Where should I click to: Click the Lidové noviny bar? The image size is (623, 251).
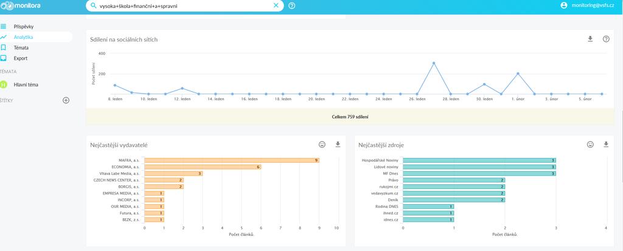479,167
